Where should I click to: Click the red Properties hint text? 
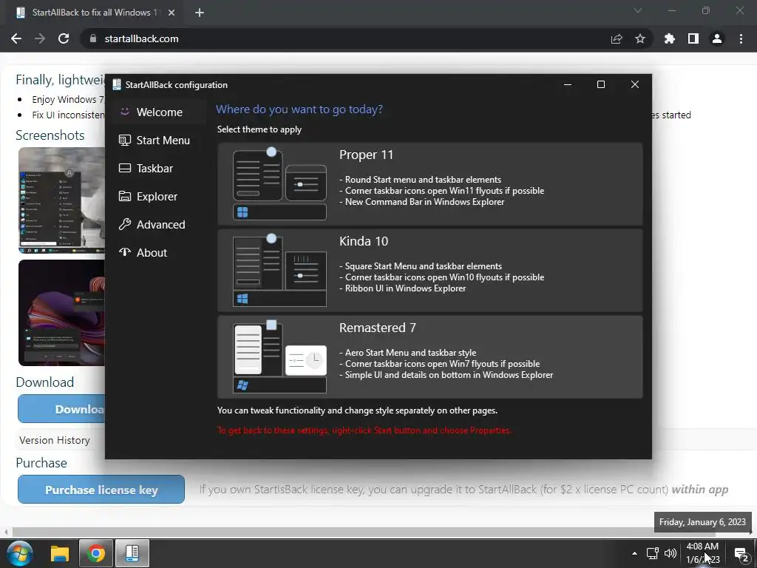(364, 430)
